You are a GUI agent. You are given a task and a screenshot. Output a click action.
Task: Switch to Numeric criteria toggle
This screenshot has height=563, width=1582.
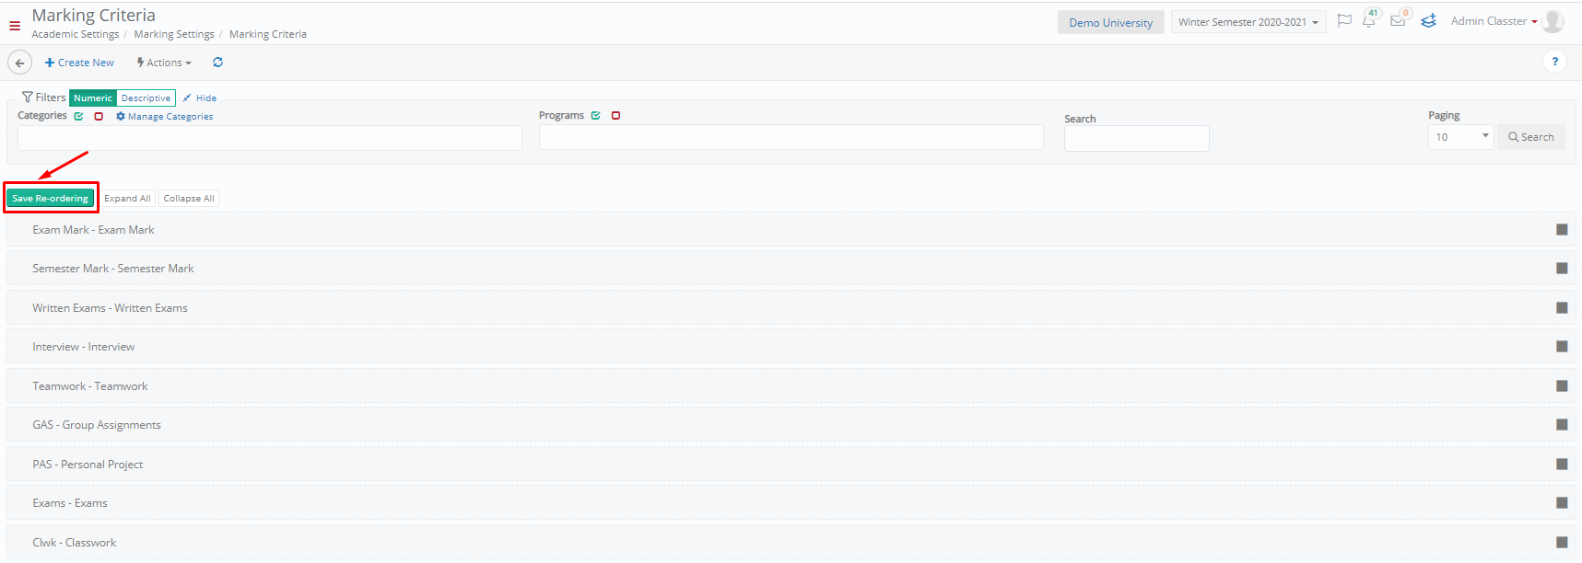[93, 98]
